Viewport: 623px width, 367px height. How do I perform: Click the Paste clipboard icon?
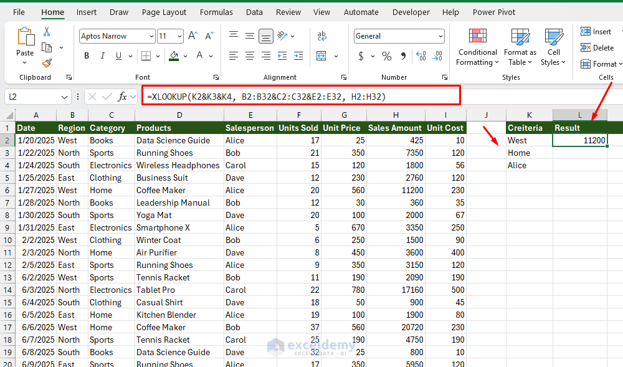point(26,37)
